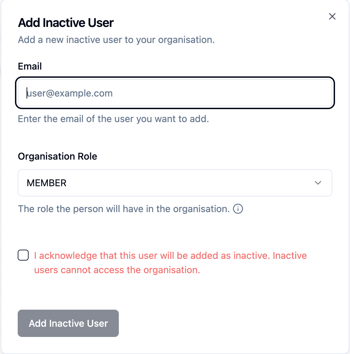Click the red acknowledgement label text

(x=170, y=256)
